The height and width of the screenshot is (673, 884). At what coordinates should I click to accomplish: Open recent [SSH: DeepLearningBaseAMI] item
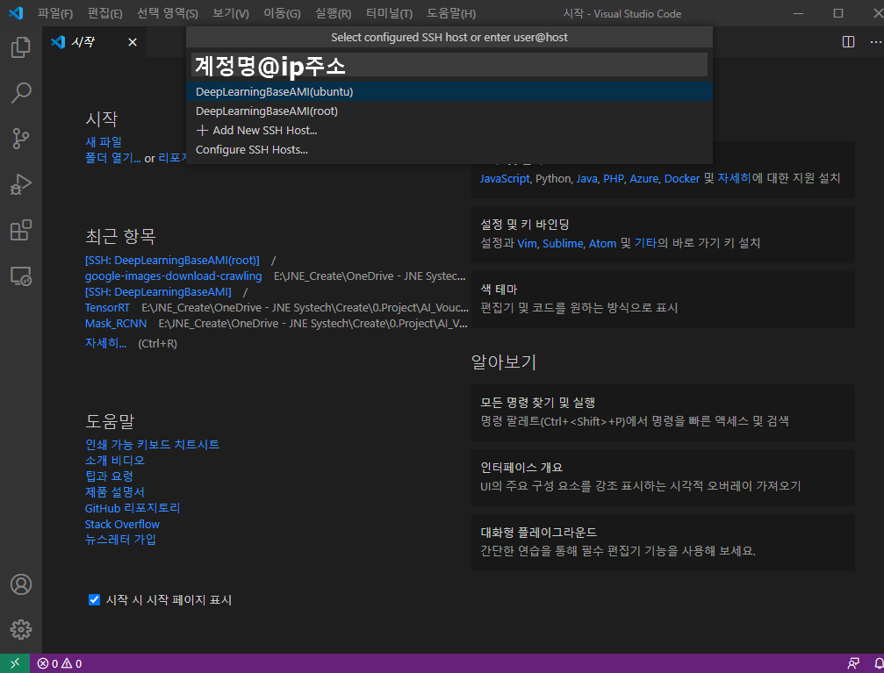point(158,292)
